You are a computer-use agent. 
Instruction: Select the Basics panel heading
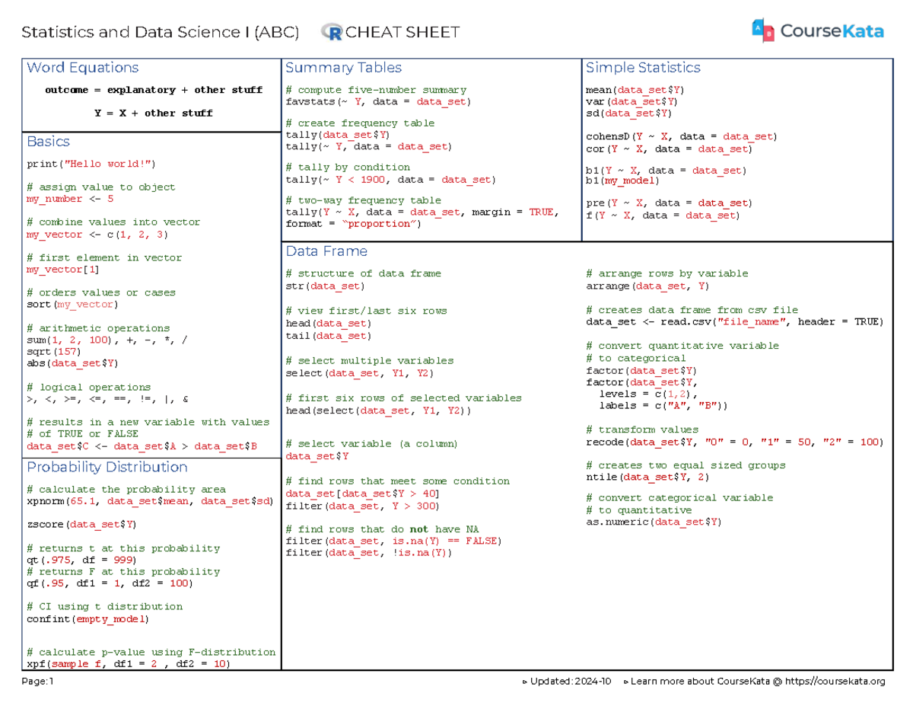[47, 142]
